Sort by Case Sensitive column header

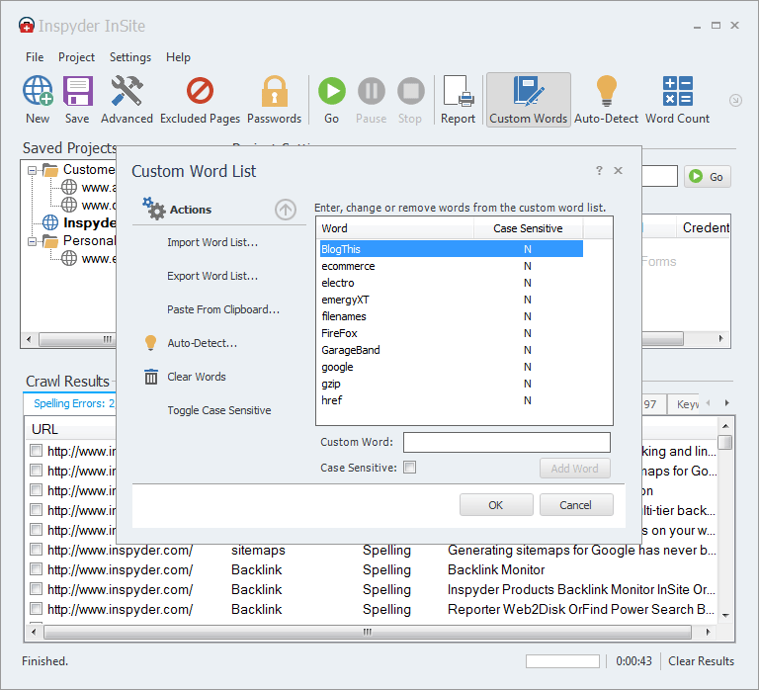pos(528,228)
